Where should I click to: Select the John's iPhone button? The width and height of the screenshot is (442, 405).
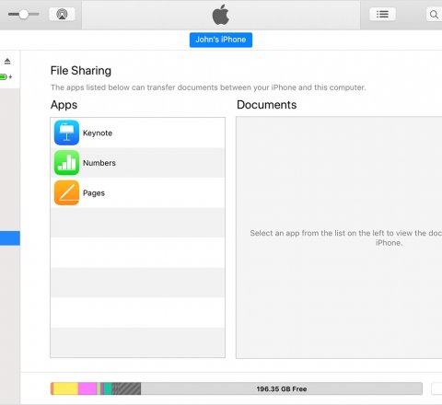coord(221,40)
